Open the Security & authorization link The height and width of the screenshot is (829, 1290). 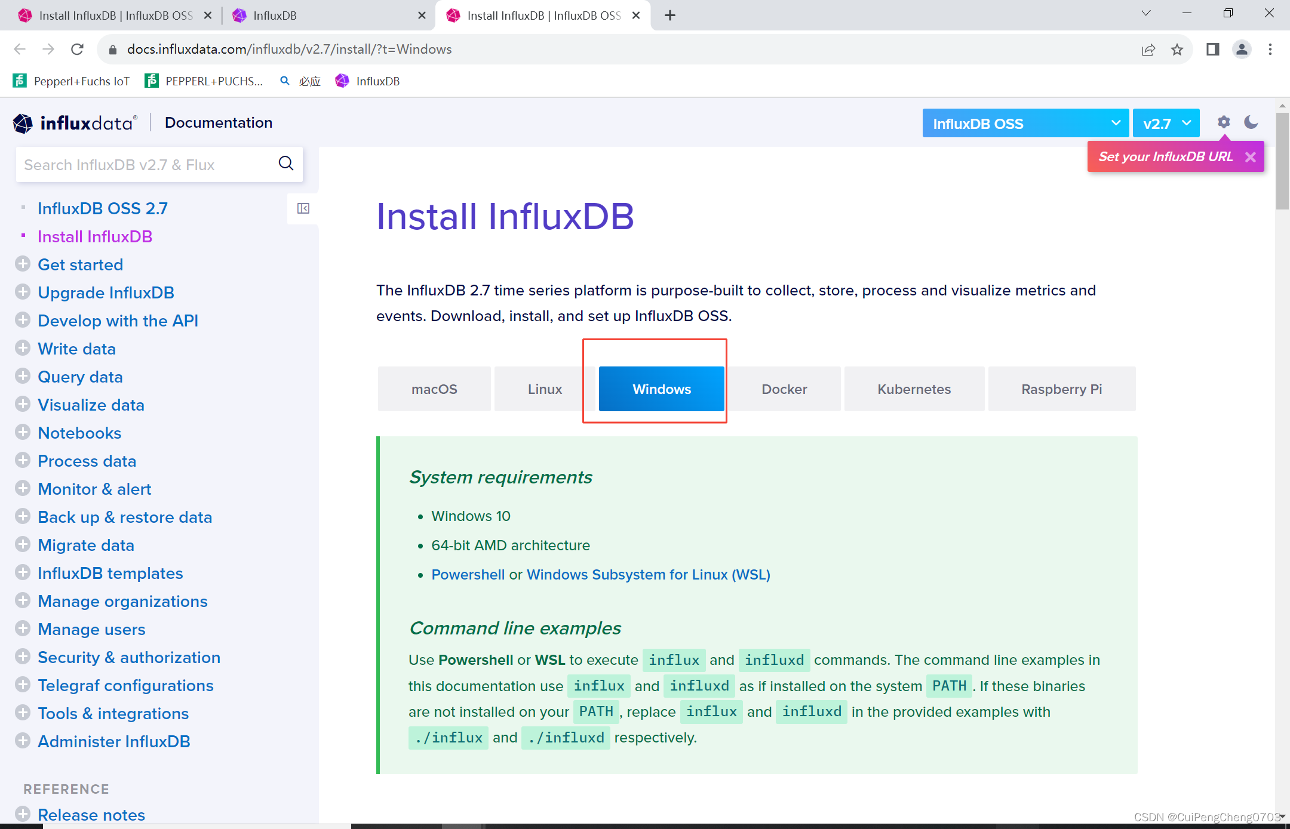[129, 657]
